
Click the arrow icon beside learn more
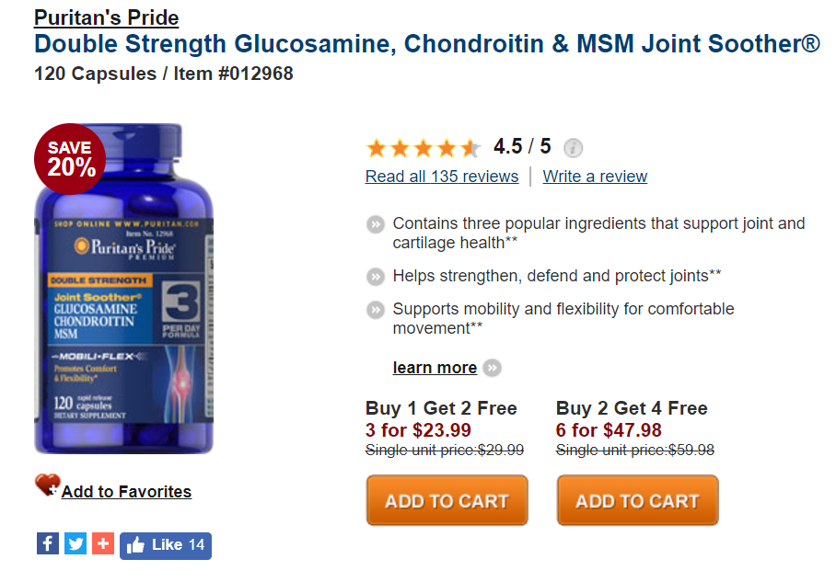[x=493, y=368]
